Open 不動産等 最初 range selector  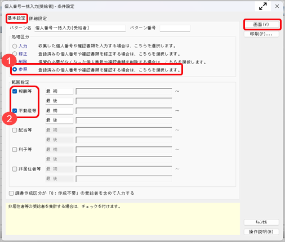click(x=59, y=111)
